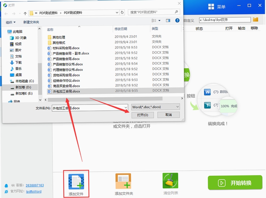
Task: Select the 其他处理 folder
Action: point(59,37)
